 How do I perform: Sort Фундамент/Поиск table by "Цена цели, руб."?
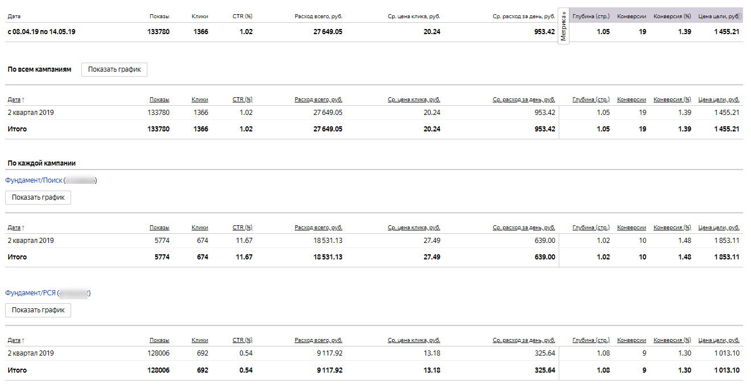click(719, 228)
